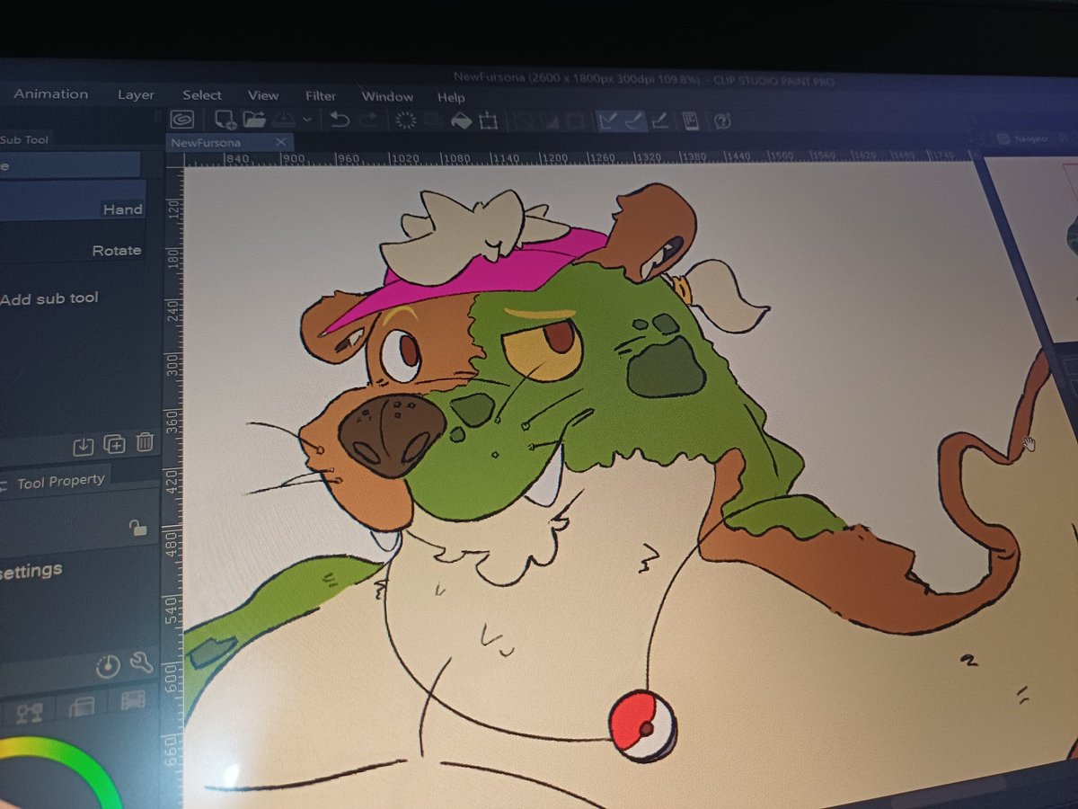
Task: Open the CLIP STUDIO launcher icon
Action: 182,119
